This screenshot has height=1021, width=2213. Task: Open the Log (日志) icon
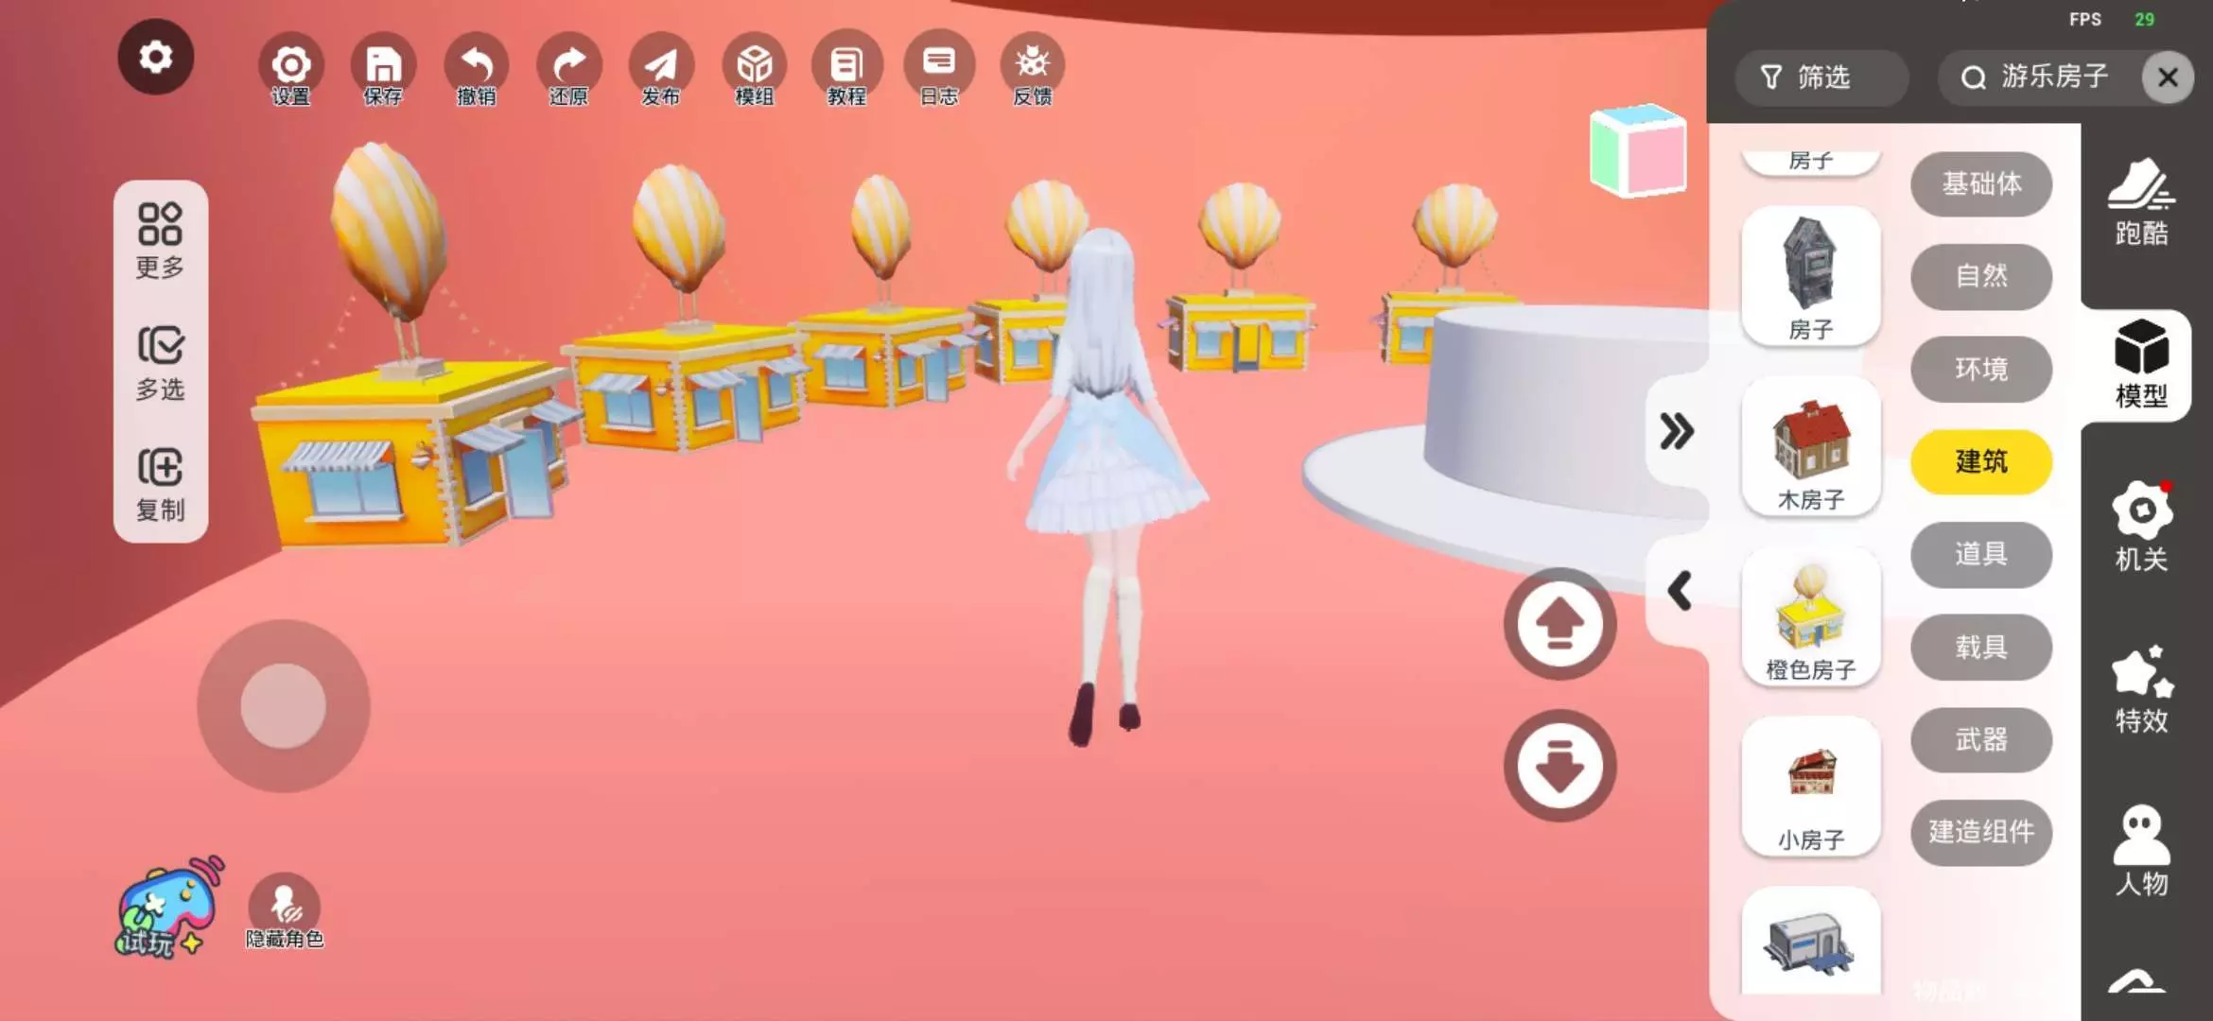[939, 71]
